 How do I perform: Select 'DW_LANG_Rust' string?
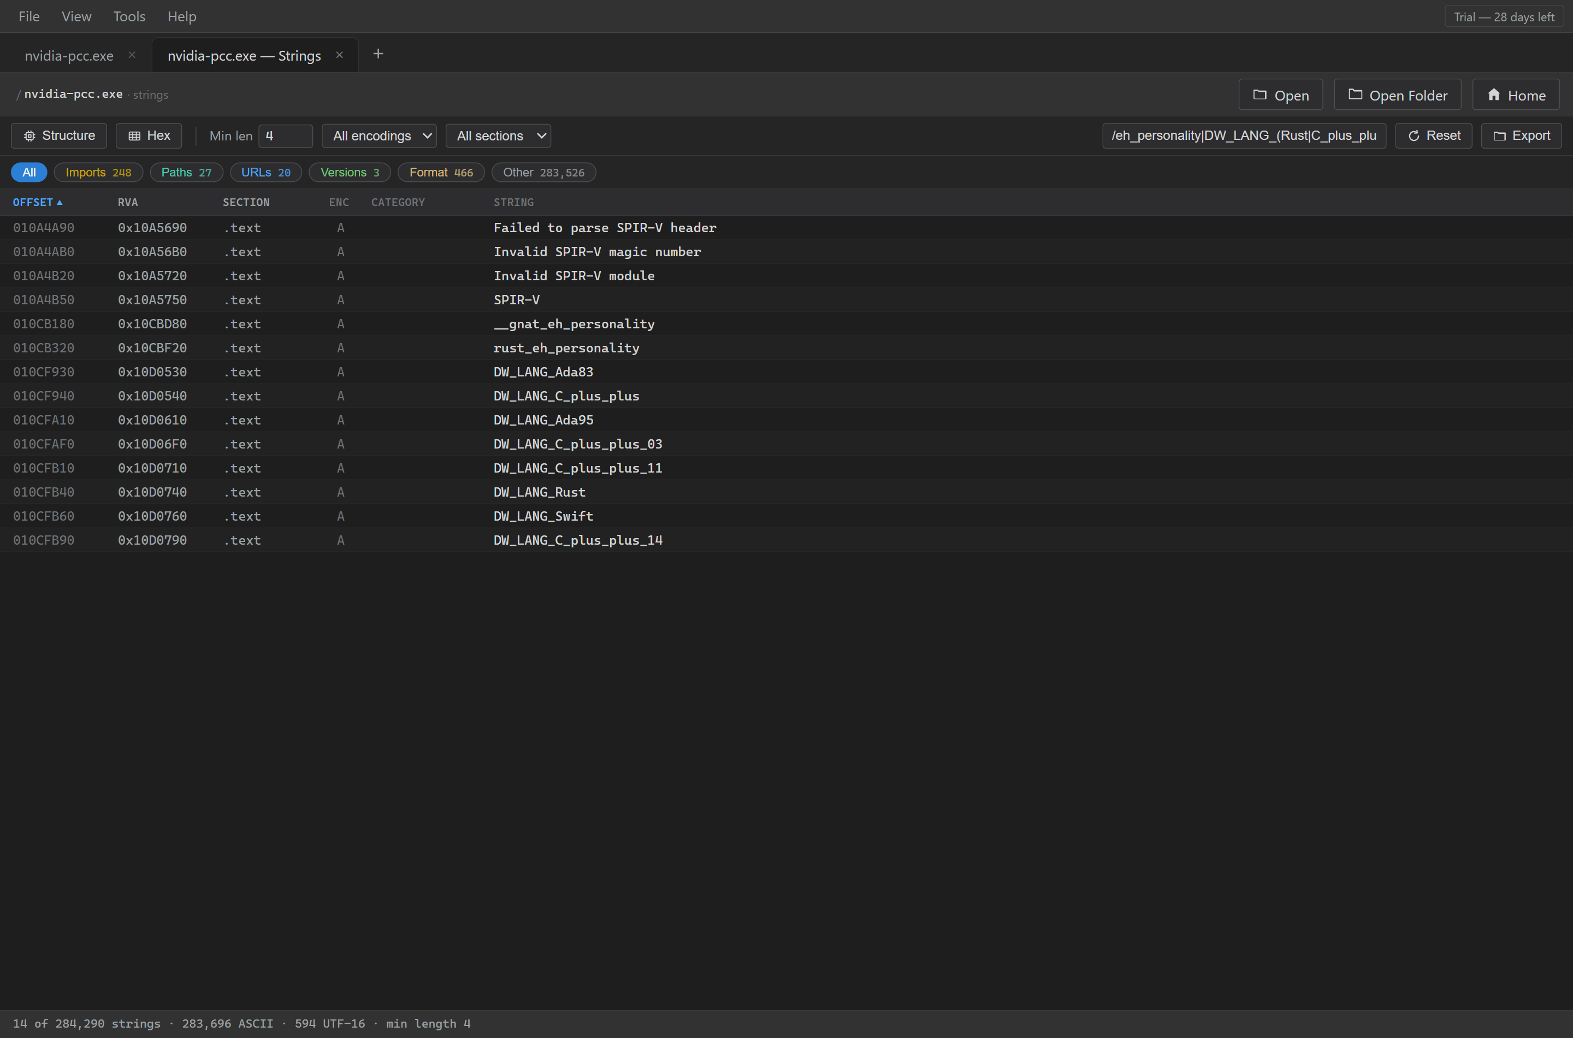coord(539,493)
